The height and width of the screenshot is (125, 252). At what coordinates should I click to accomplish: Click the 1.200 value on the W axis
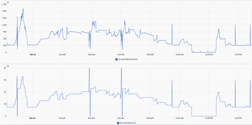pyautogui.click(x=4, y=25)
